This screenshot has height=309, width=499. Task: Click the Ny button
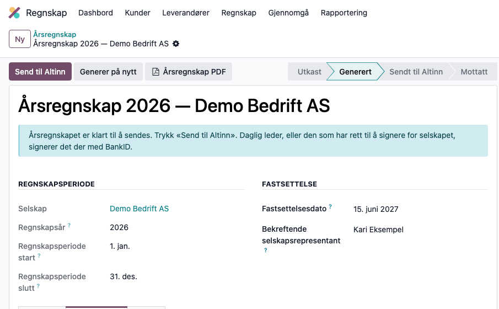20,39
